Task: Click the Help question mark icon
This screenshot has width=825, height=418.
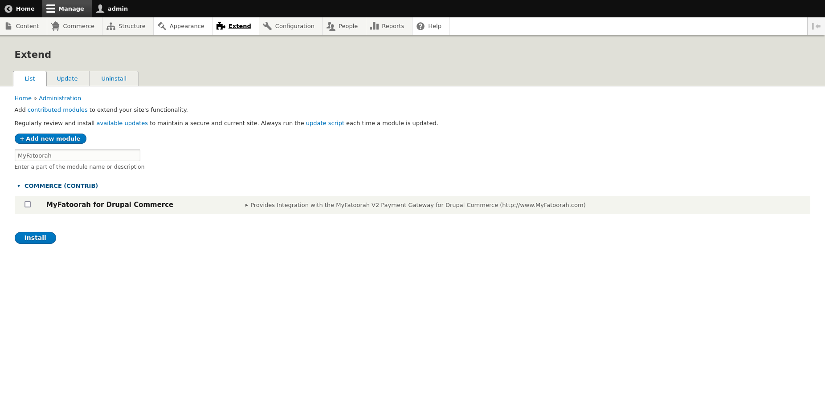Action: [x=421, y=26]
